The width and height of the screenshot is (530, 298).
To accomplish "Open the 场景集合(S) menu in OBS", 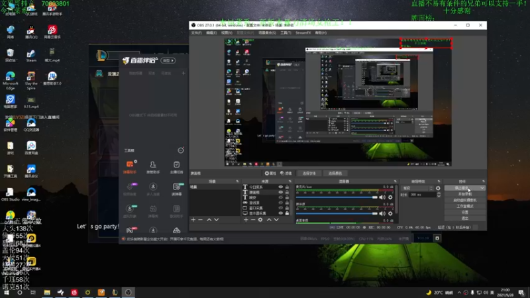I will (x=268, y=32).
